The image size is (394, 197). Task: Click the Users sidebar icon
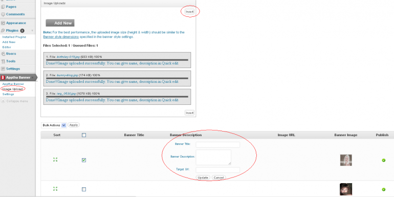coord(3,54)
